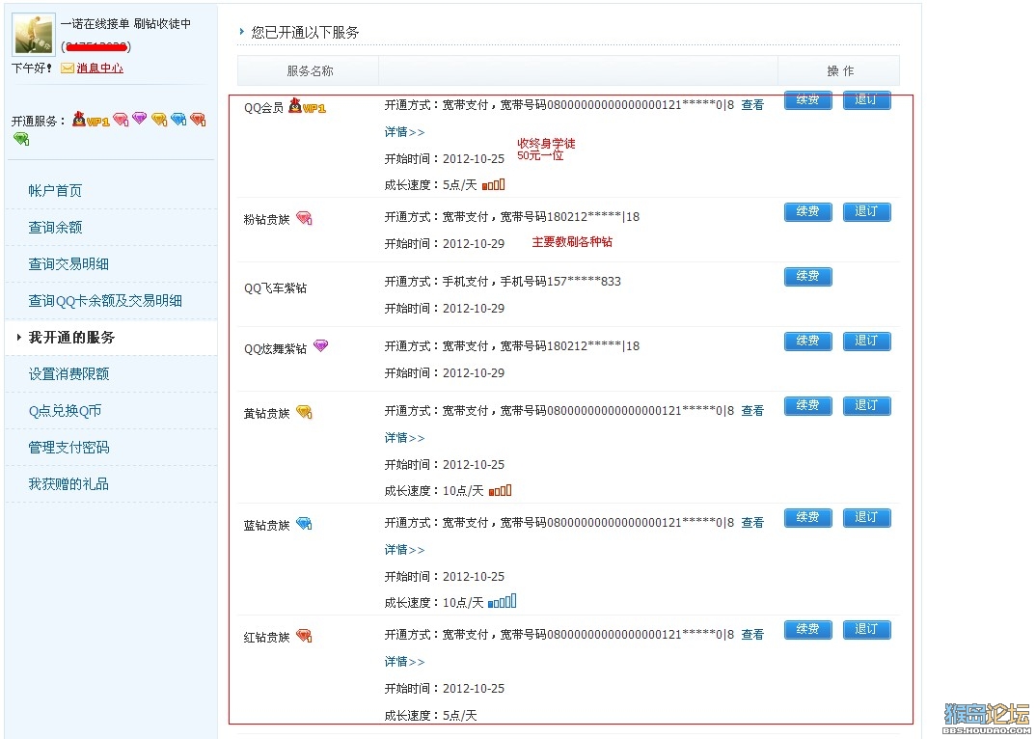
Task: Open 管理支付密码 in the sidebar
Action: point(68,448)
